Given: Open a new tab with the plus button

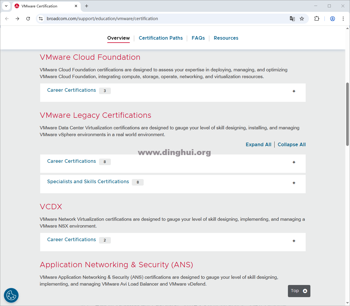Looking at the screenshot, I should coord(87,6).
